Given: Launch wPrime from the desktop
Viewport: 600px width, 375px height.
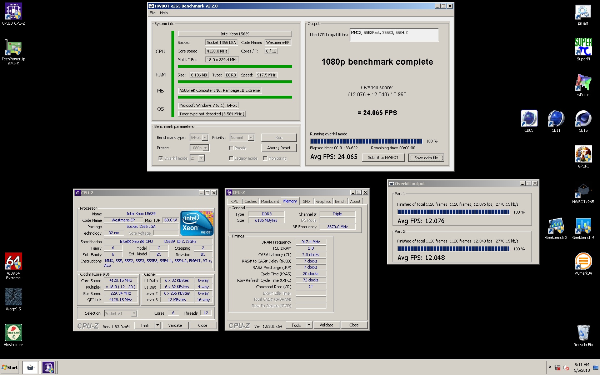Looking at the screenshot, I should [x=583, y=86].
